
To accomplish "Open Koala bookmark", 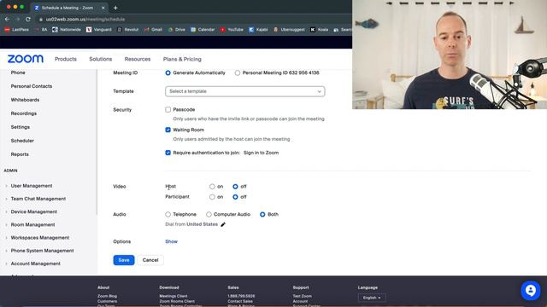I will 320,30.
